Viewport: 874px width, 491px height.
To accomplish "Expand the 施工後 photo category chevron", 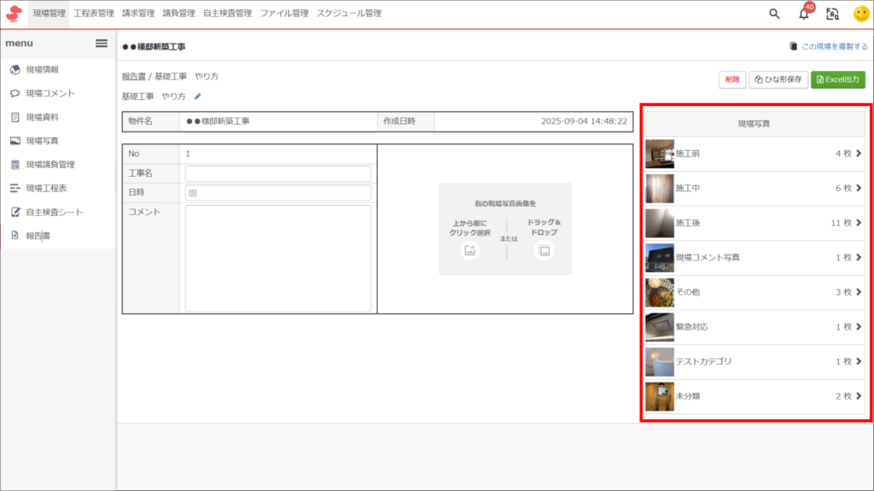I will point(859,223).
